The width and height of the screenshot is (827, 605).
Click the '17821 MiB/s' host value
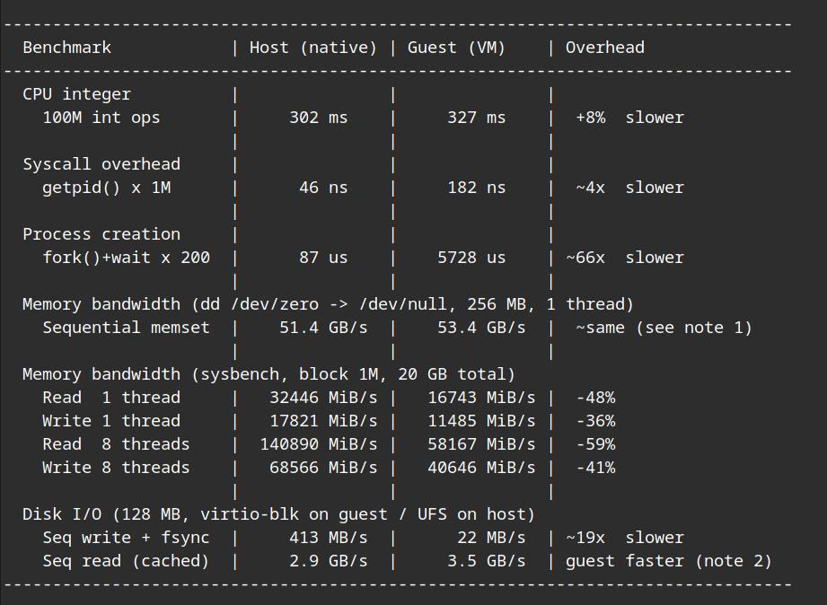pyautogui.click(x=323, y=421)
